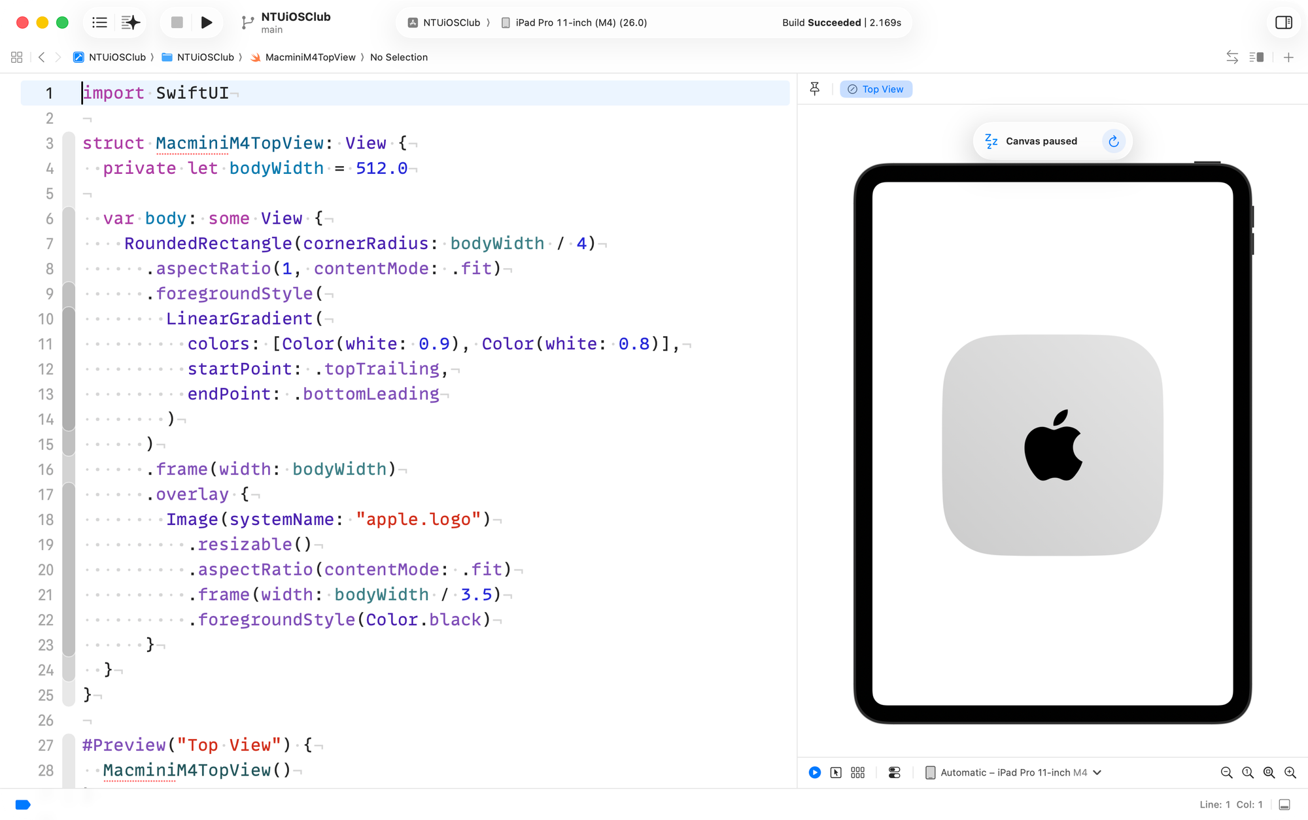Open device settings icon below the canvas
Viewport: 1308px width, 820px height.
click(x=894, y=772)
